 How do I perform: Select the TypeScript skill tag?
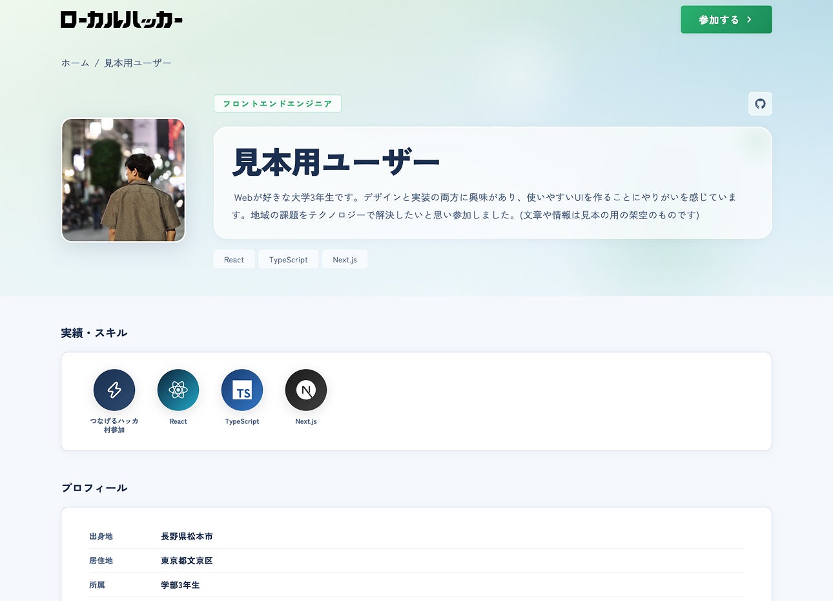(289, 260)
